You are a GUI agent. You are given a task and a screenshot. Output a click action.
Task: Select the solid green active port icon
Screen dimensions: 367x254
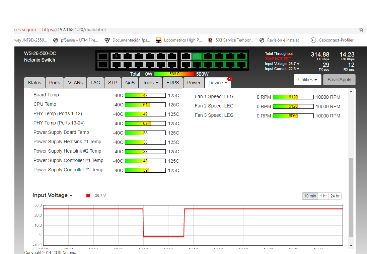[x=197, y=56]
